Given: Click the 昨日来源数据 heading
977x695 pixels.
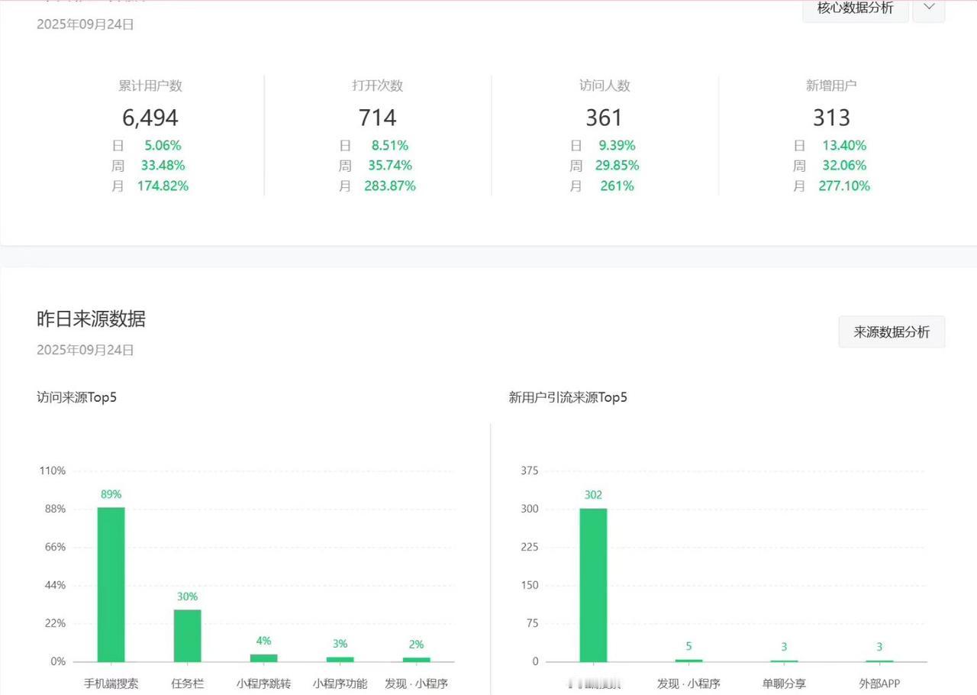Looking at the screenshot, I should pyautogui.click(x=91, y=318).
